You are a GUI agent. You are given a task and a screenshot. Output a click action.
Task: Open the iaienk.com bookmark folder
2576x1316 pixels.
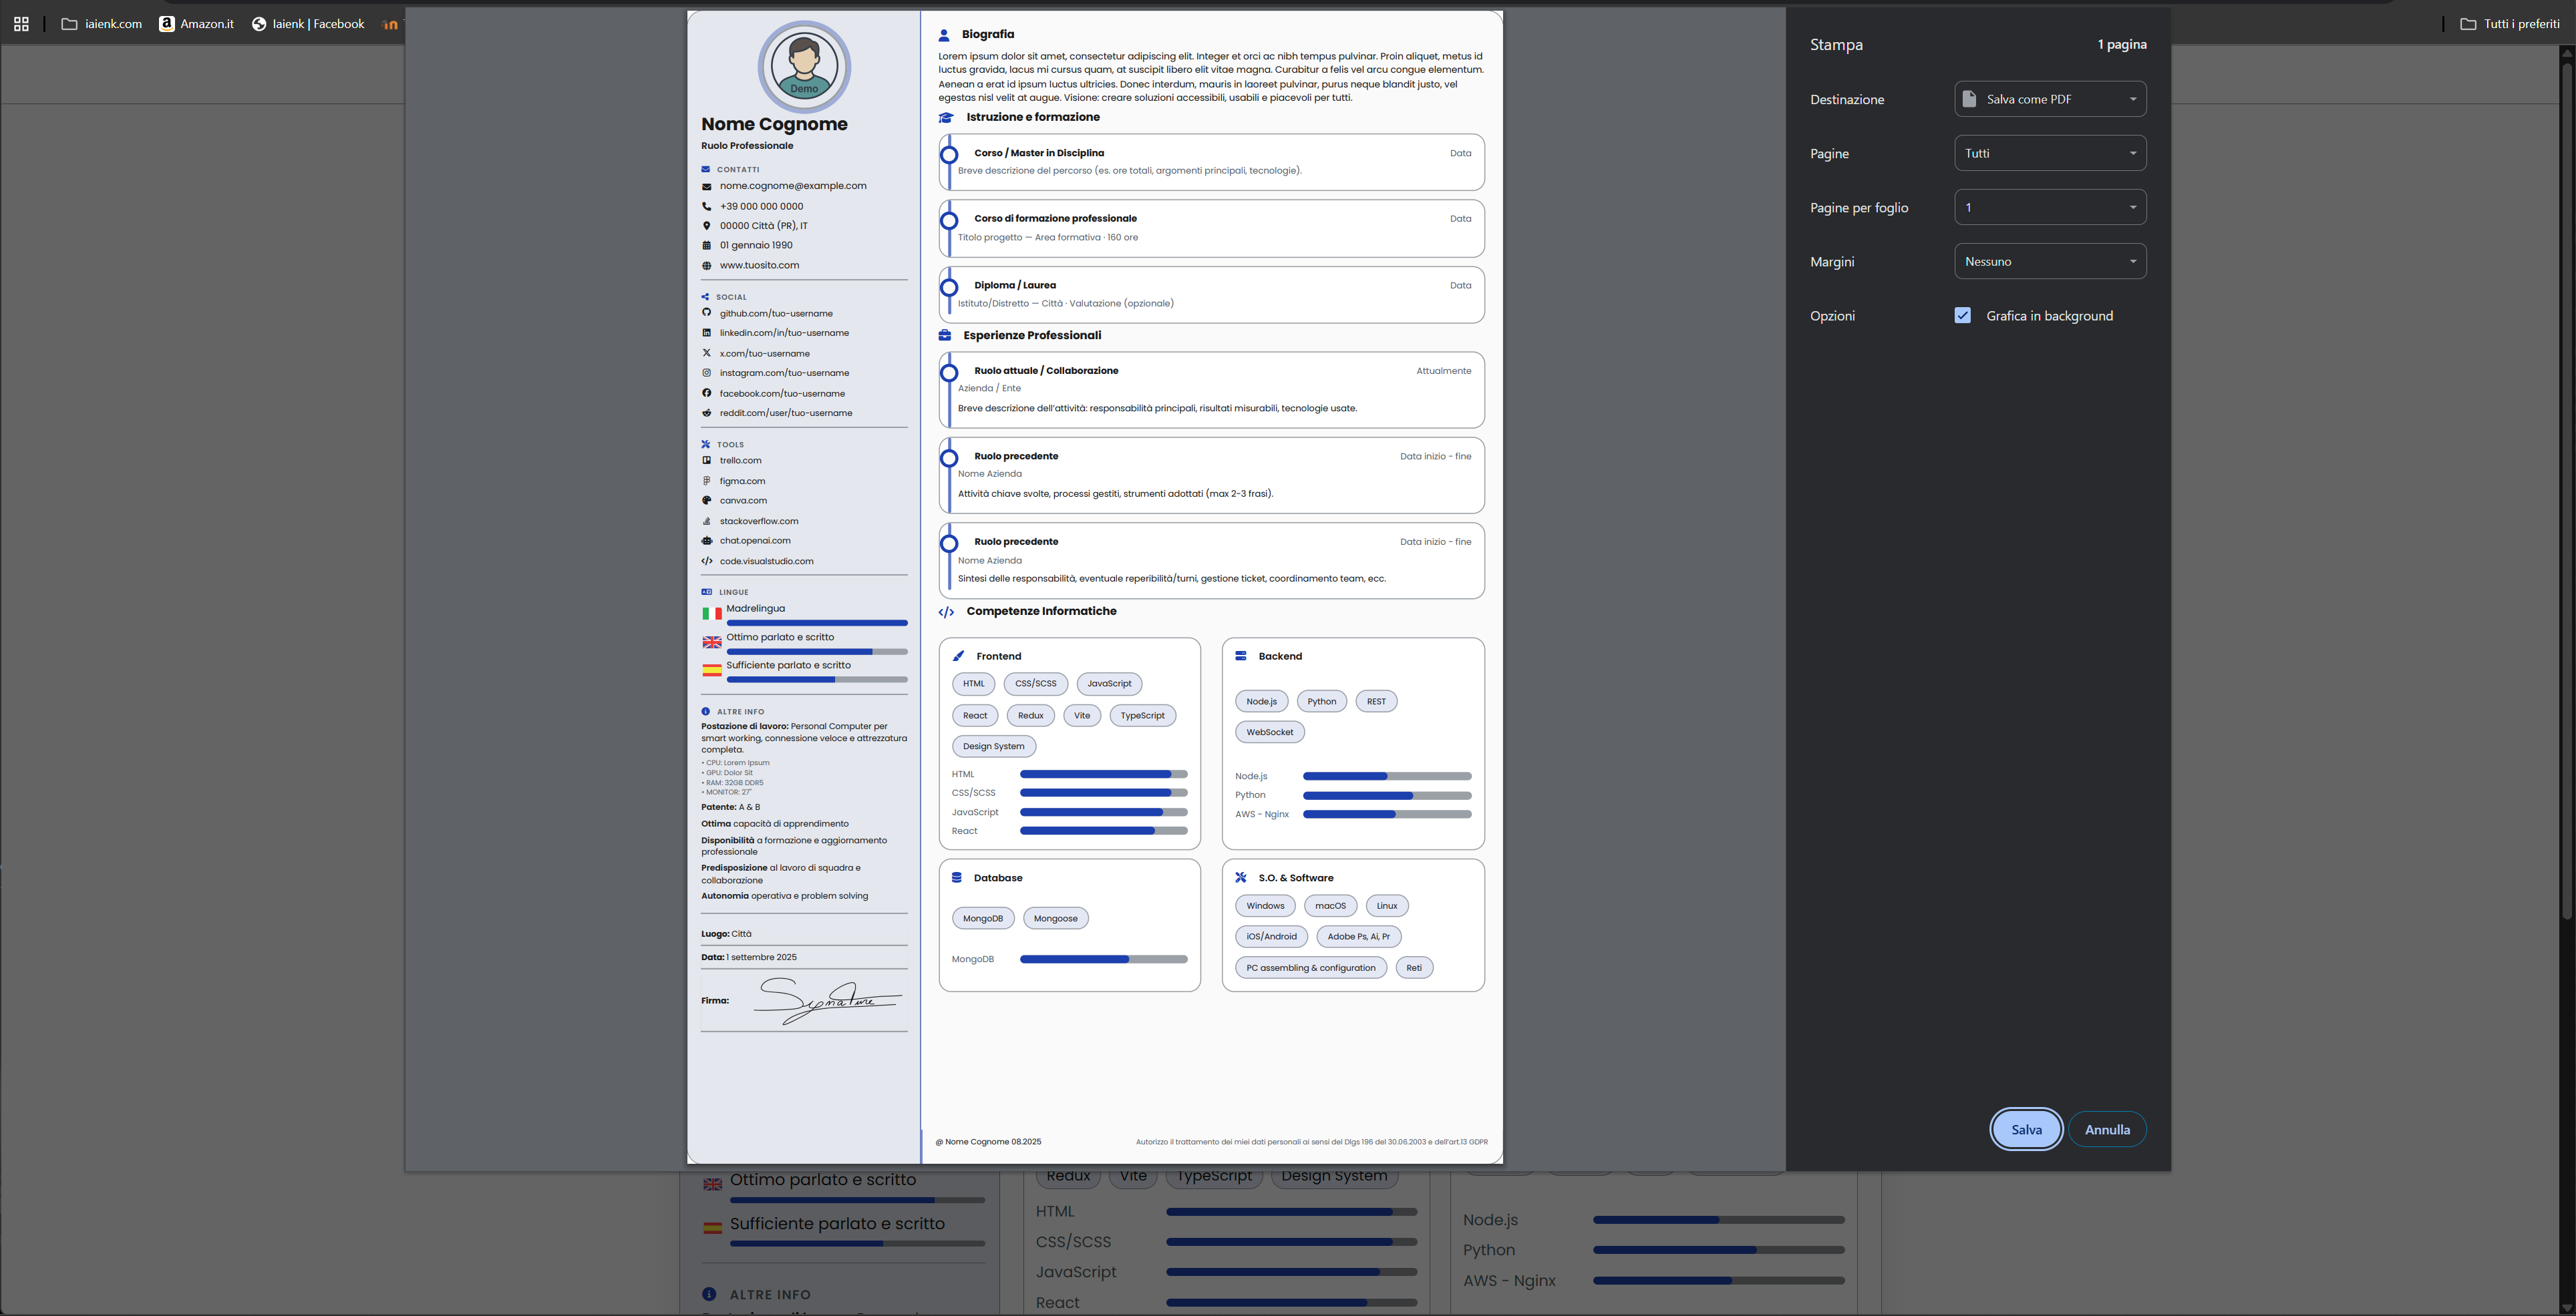click(x=101, y=24)
